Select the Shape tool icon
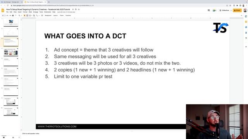The height and width of the screenshot is (139, 248). click(x=34, y=15)
